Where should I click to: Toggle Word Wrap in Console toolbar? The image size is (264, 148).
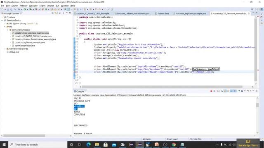[228, 91]
